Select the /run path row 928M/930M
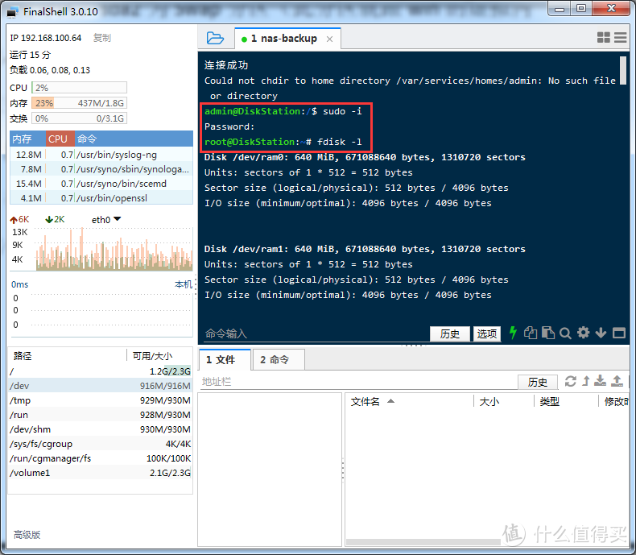Image resolution: width=636 pixels, height=555 pixels. [x=100, y=415]
